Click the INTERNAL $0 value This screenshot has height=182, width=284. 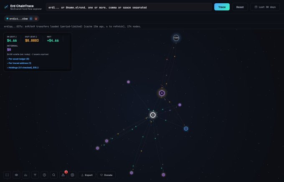tap(9, 50)
